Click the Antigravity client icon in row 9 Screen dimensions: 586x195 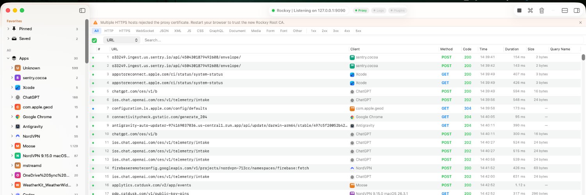352,126
